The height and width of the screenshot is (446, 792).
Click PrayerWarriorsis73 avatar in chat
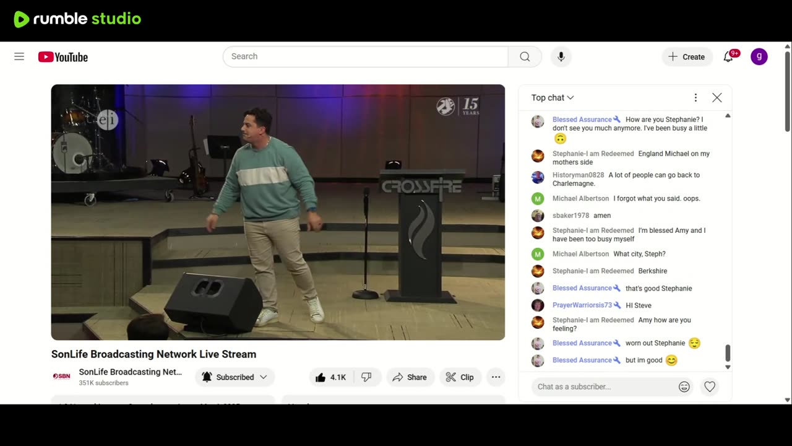pyautogui.click(x=538, y=305)
